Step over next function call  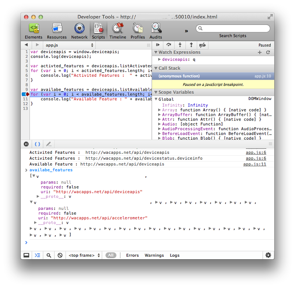coord(169,45)
